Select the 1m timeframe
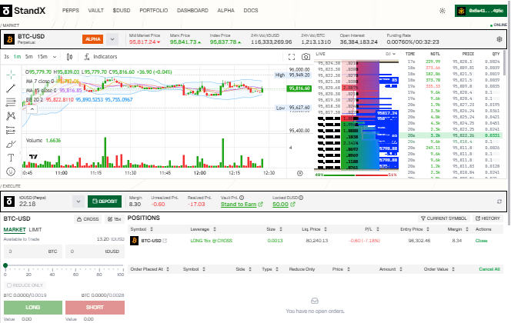This screenshot has height=323, width=511. click(17, 57)
